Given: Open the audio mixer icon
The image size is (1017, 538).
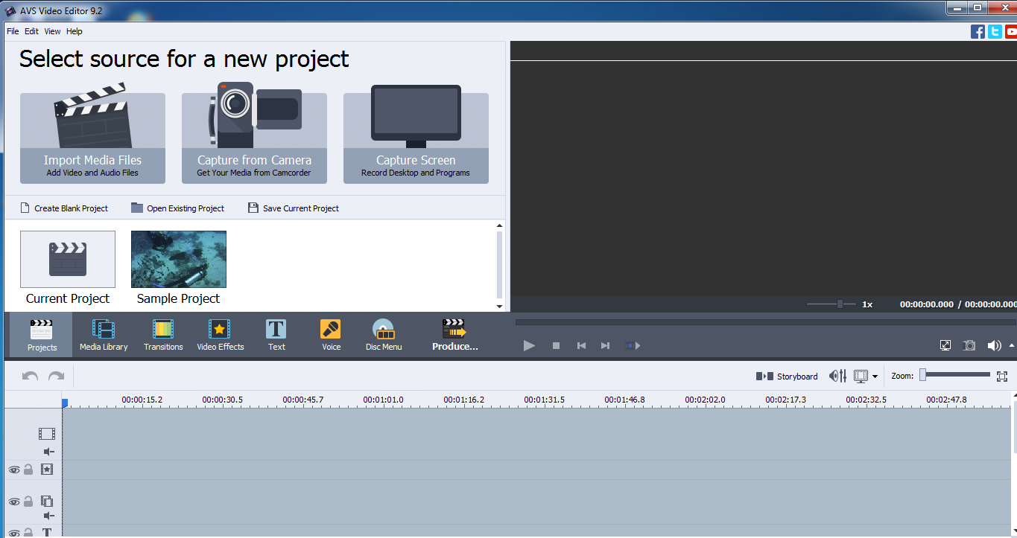Looking at the screenshot, I should [838, 377].
